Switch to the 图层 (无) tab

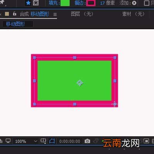pyautogui.click(x=82, y=14)
